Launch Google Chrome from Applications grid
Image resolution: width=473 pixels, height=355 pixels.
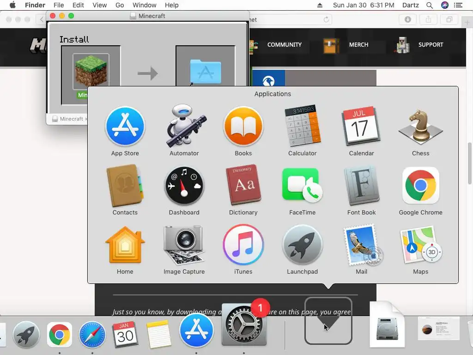(420, 186)
